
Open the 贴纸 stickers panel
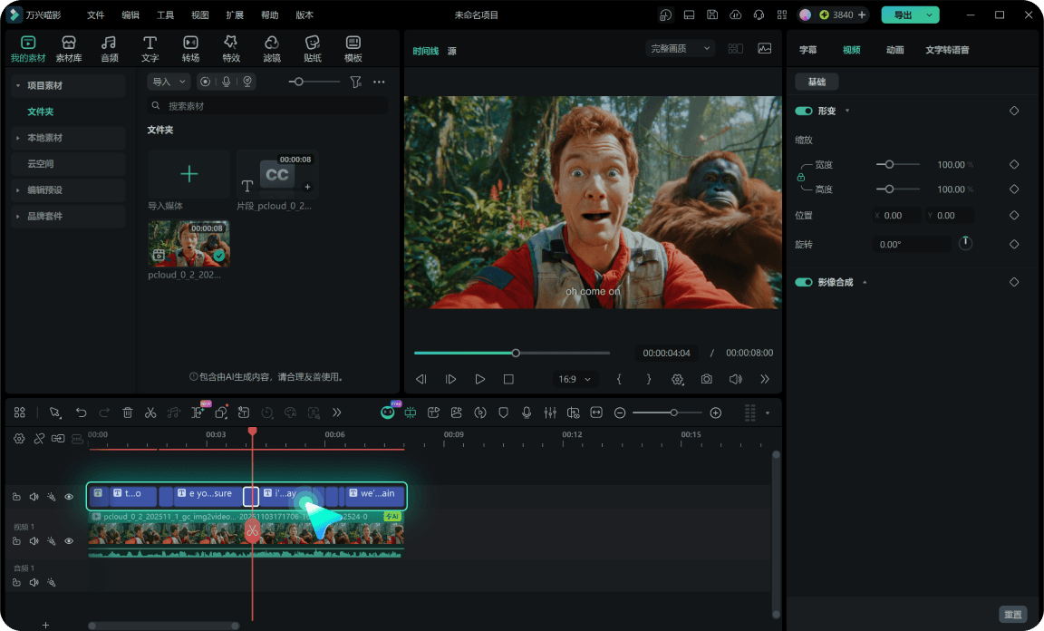click(x=313, y=49)
